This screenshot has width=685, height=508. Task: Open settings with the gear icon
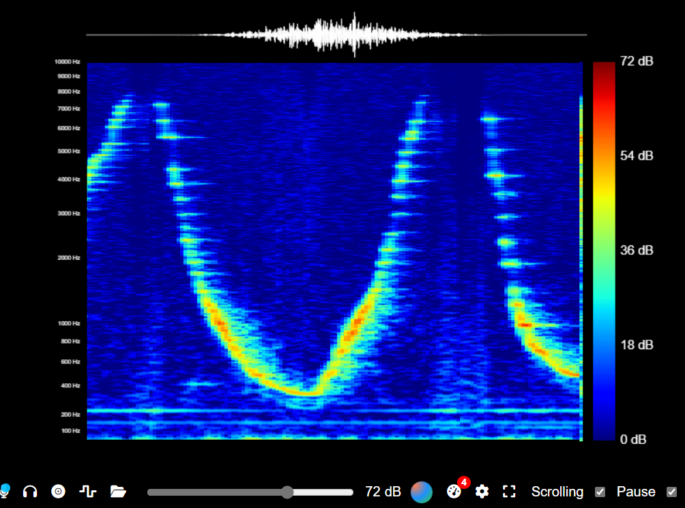482,492
